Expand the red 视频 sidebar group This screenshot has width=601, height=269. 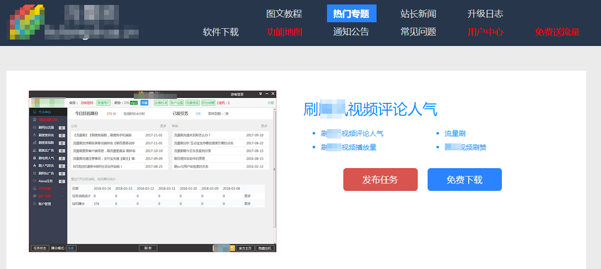(x=62, y=120)
